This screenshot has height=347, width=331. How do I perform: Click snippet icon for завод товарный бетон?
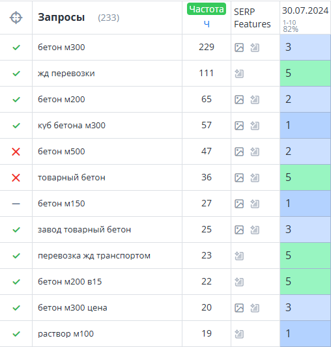[x=255, y=230]
